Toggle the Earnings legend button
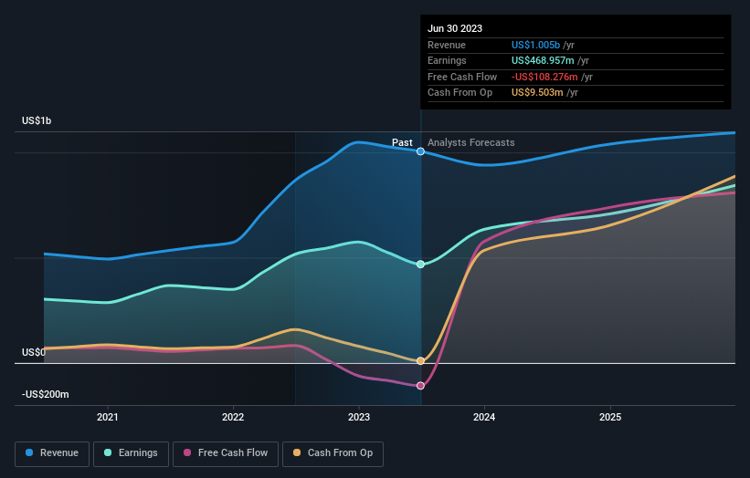The width and height of the screenshot is (750, 478). pos(131,453)
